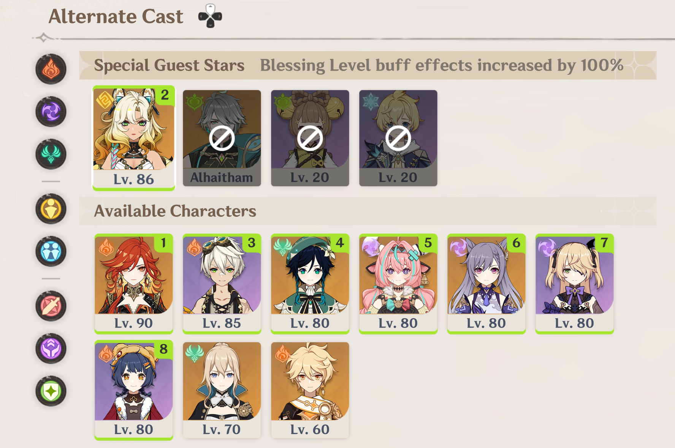This screenshot has height=448, width=675.
Task: Click the green shield filter icon
Action: (51, 391)
